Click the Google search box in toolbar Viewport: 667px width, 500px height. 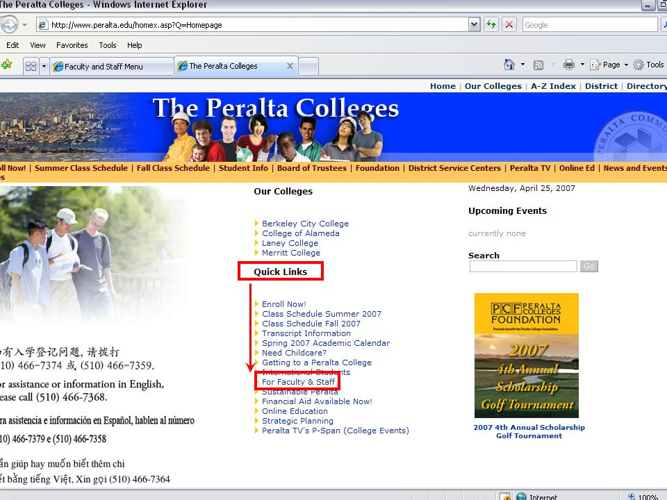pos(590,25)
